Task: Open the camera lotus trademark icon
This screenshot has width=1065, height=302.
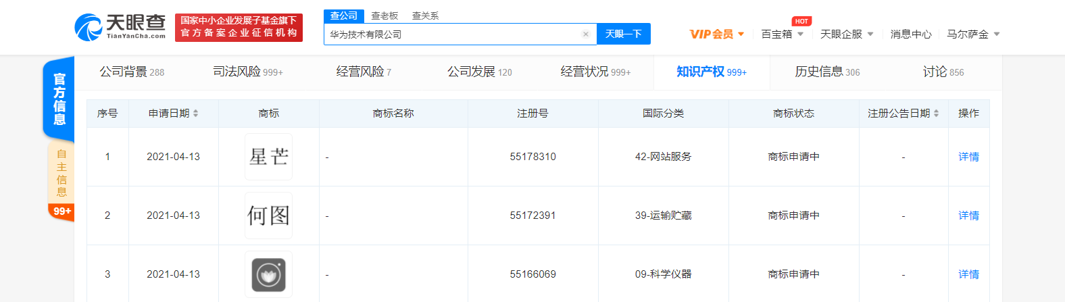Action: [268, 274]
